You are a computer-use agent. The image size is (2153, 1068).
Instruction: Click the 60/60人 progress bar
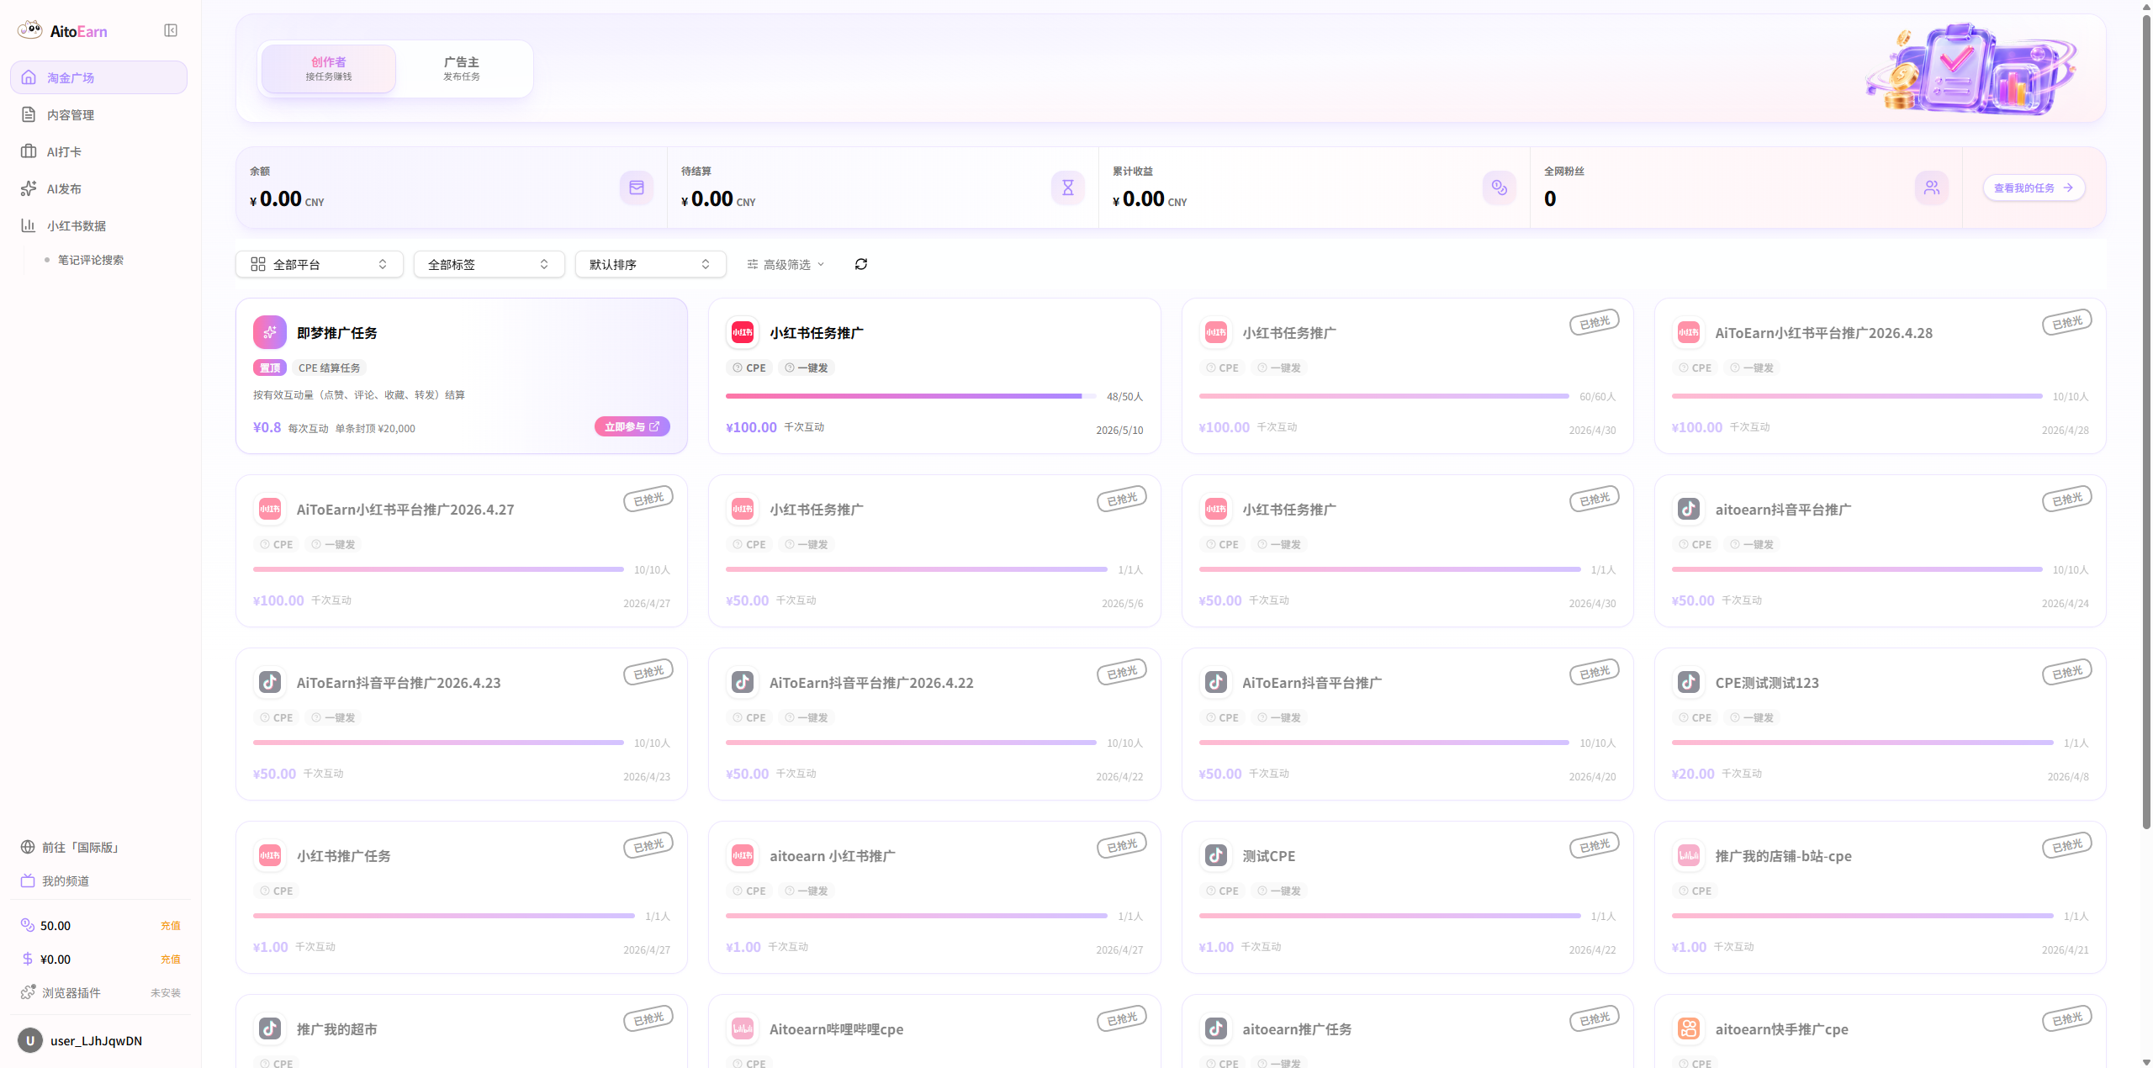coord(1383,395)
